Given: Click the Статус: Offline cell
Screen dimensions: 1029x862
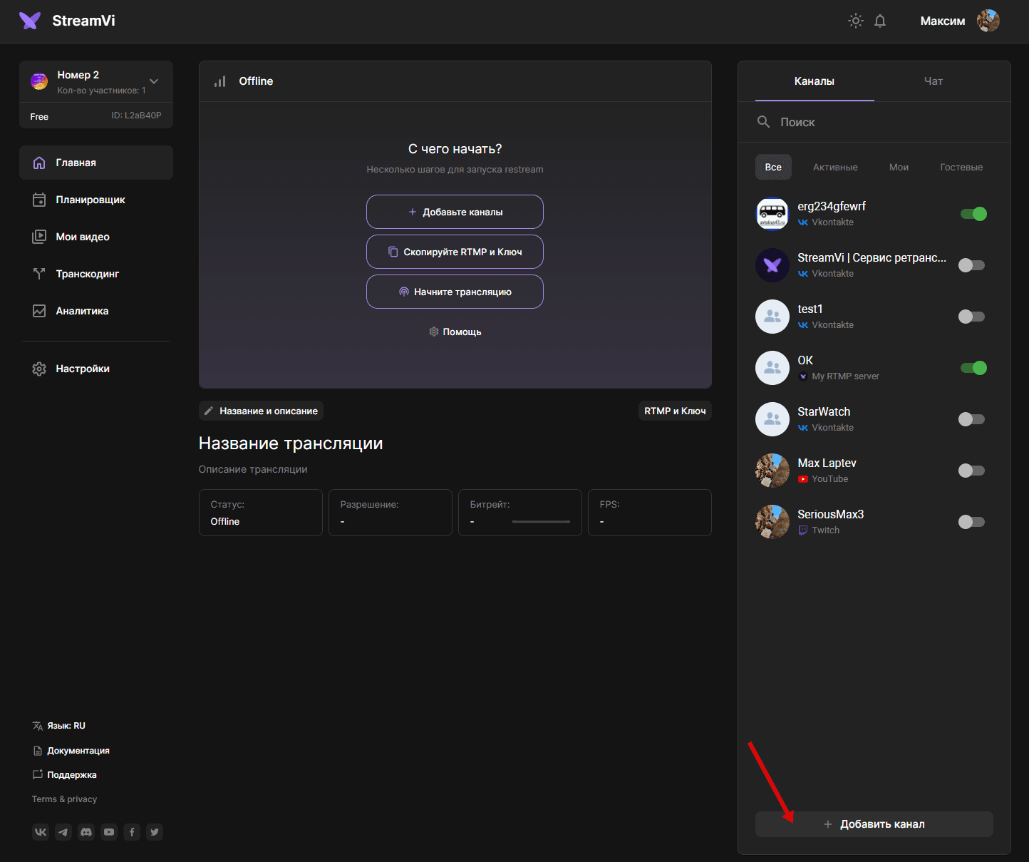Looking at the screenshot, I should pos(261,513).
